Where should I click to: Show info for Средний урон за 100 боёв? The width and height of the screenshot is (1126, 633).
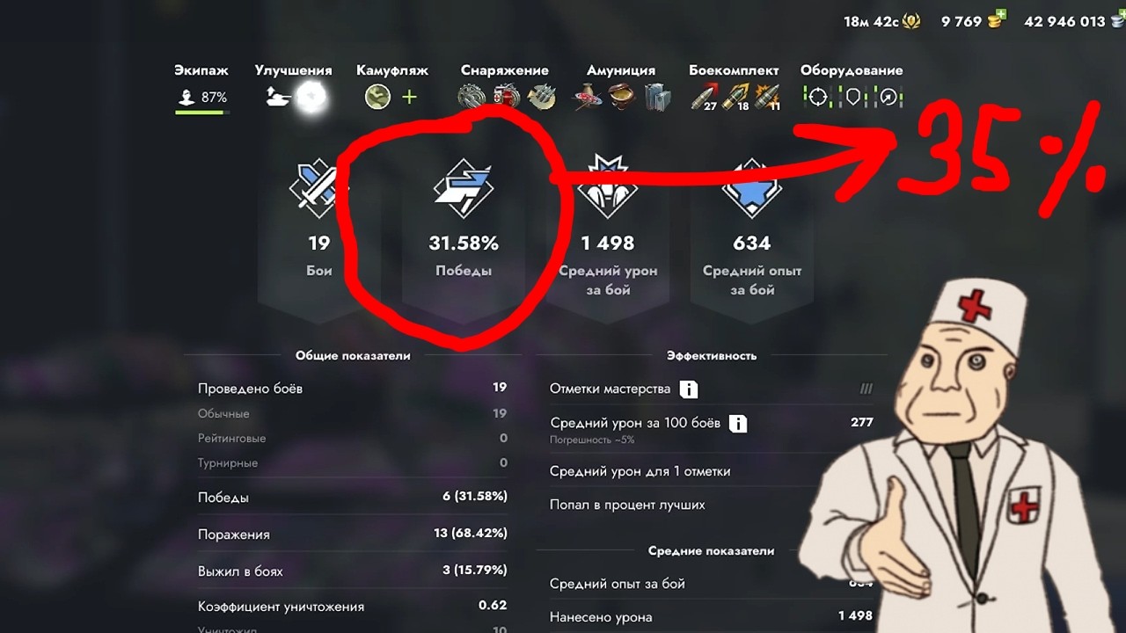[x=739, y=424]
